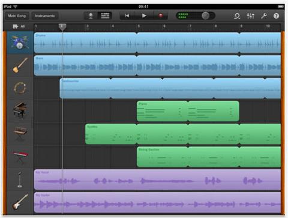288x218 pixels.
Task: Open help with the question mark icon
Action: (276, 16)
